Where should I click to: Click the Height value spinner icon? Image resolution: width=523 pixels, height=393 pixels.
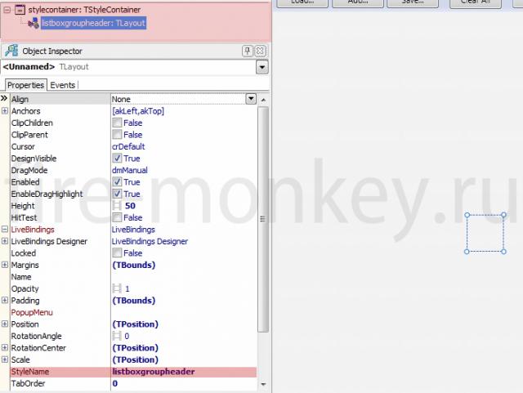(117, 206)
